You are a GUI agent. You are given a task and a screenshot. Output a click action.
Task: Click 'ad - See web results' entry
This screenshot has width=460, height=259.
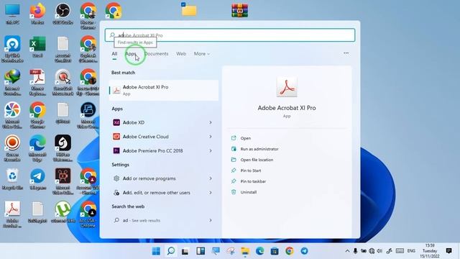click(x=163, y=220)
